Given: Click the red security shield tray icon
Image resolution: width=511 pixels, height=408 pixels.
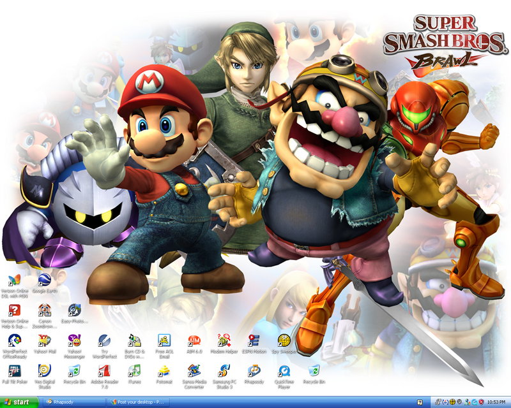Looking at the screenshot, I should coord(482,402).
